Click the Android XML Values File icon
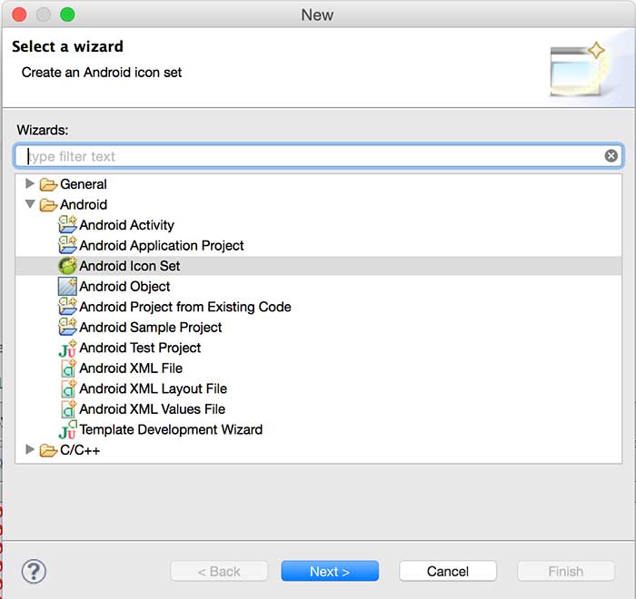The image size is (636, 599). (68, 409)
